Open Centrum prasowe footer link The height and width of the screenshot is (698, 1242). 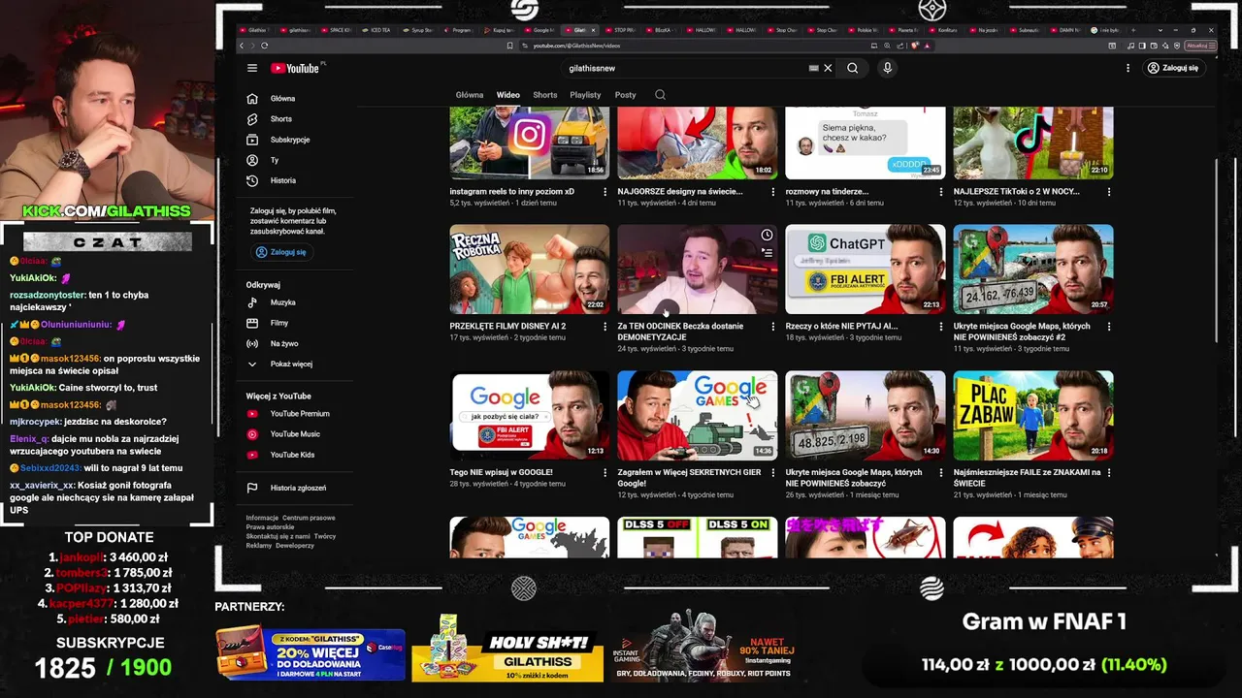click(x=309, y=518)
